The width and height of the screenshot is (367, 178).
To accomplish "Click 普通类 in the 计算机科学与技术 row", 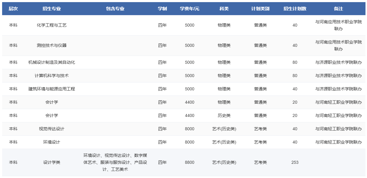I will tap(261, 76).
